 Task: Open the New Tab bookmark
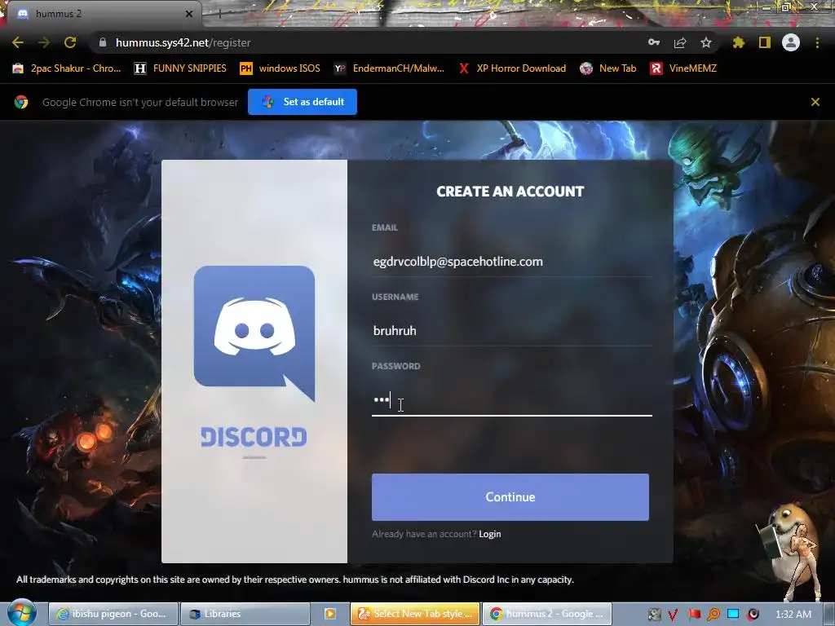608,68
